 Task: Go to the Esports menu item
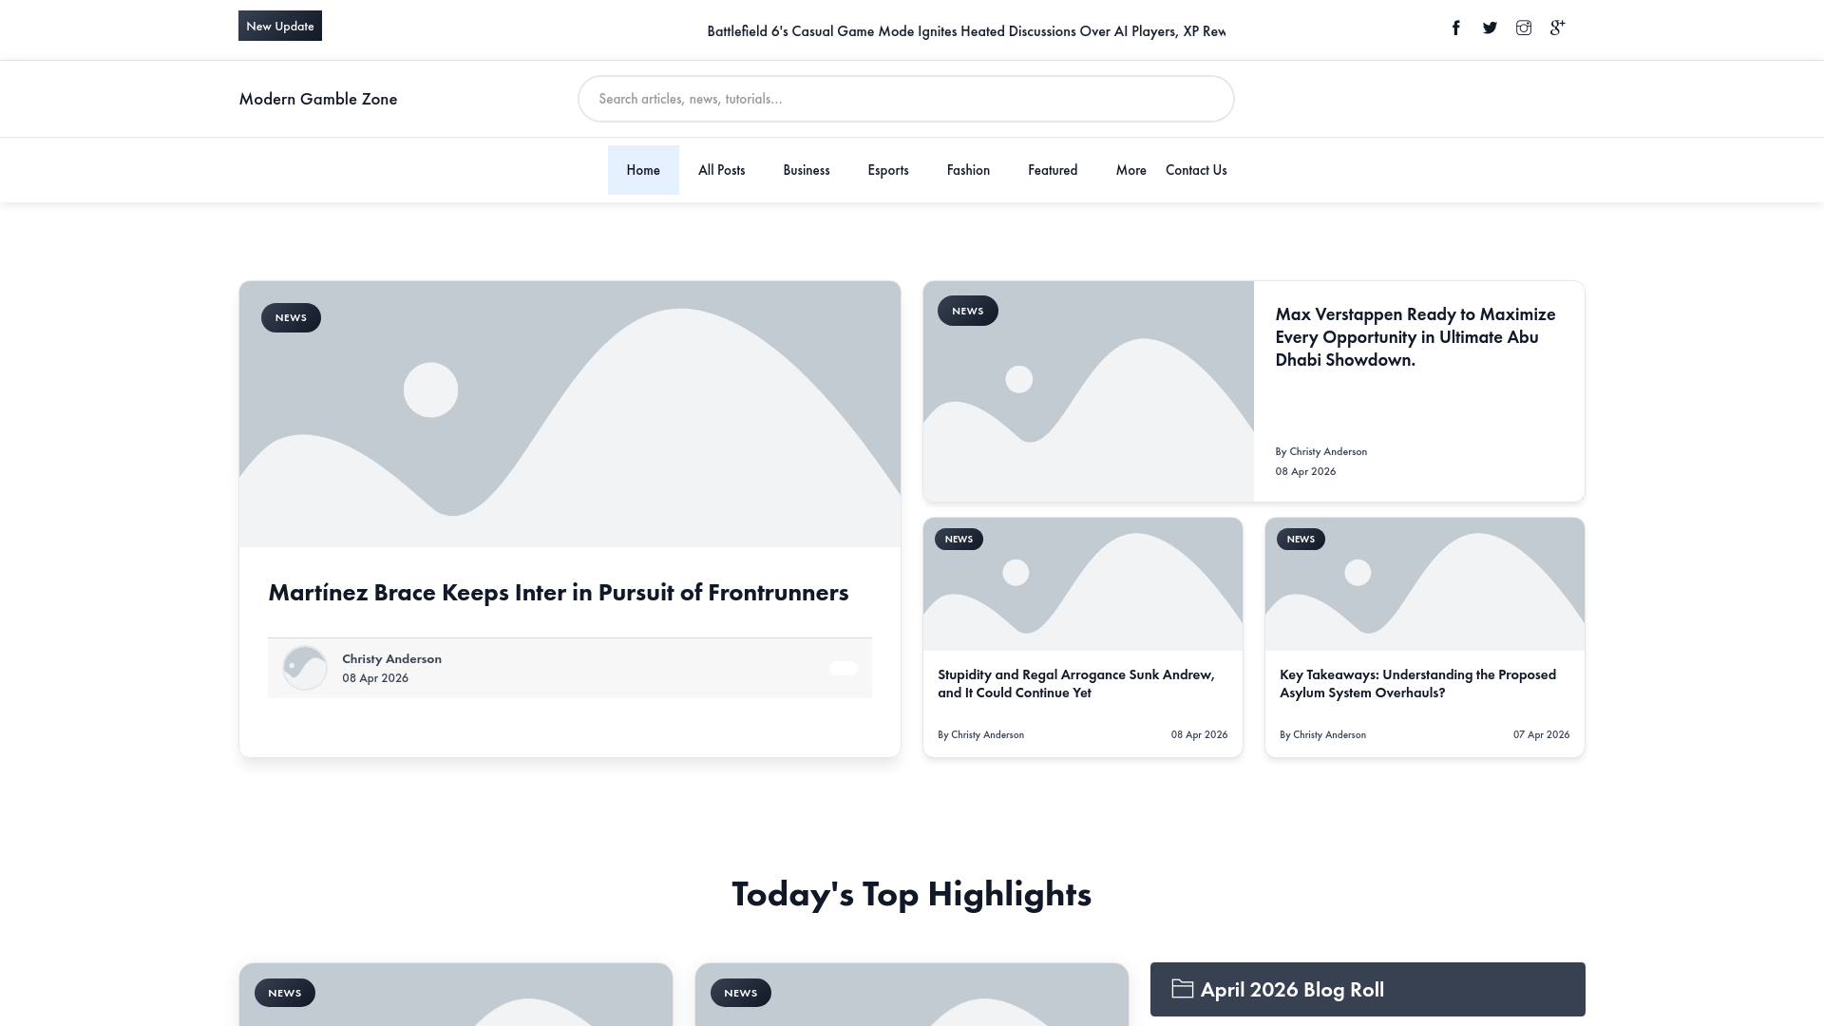tap(887, 170)
